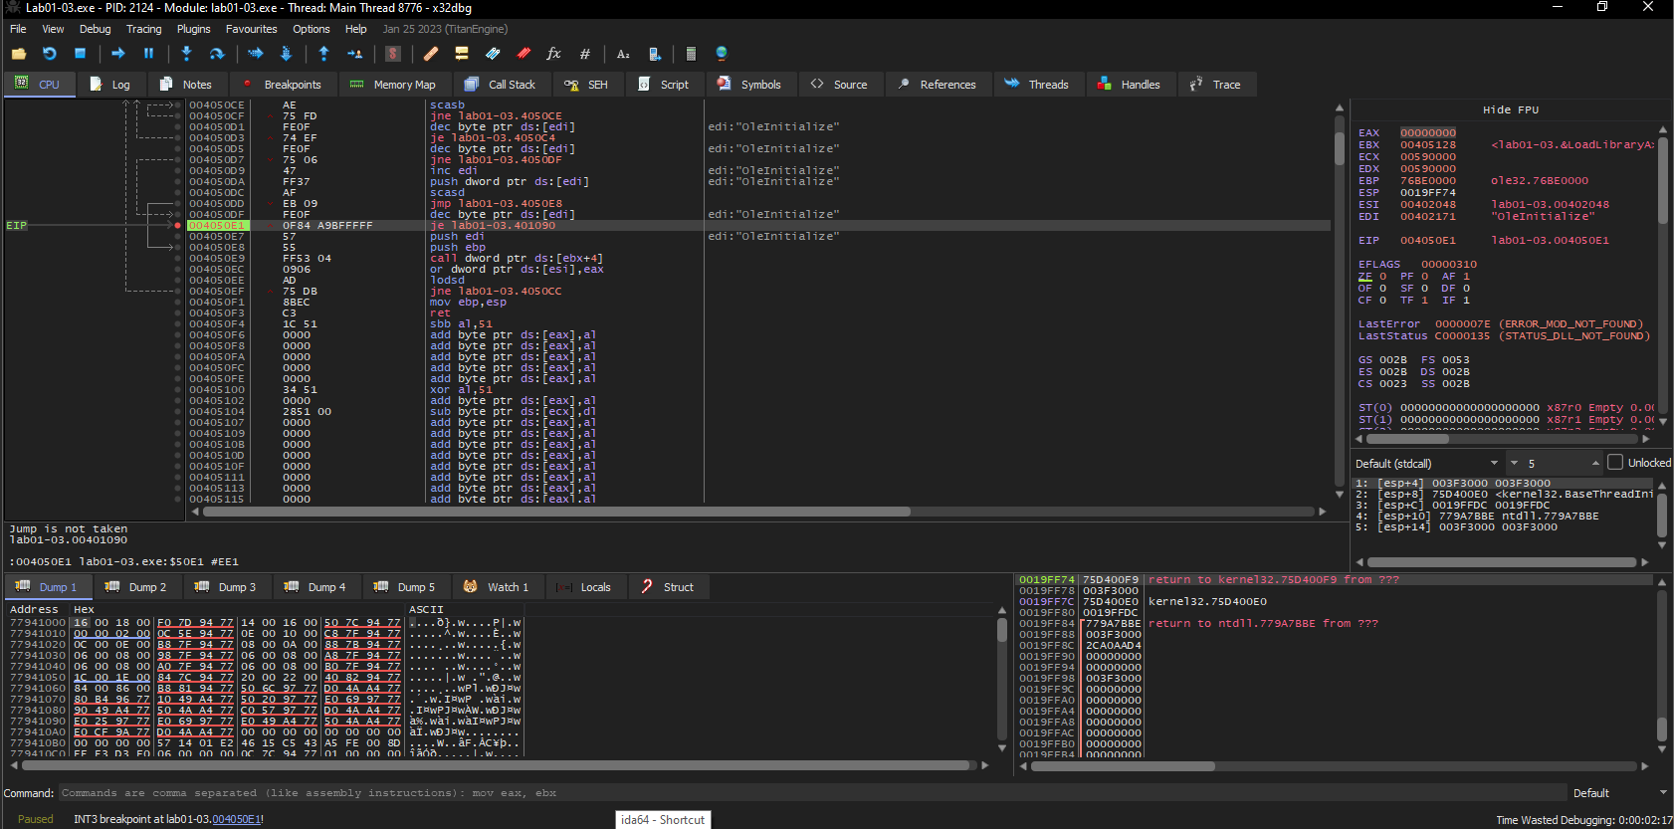This screenshot has width=1674, height=829.
Task: Toggle breakpoint bullet at address 004050E9
Action: click(x=178, y=258)
